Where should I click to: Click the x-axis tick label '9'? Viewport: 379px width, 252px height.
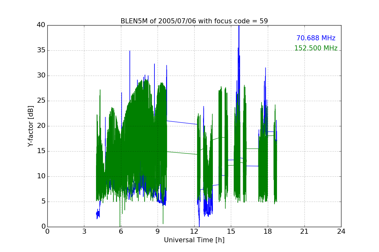click(x=158, y=231)
